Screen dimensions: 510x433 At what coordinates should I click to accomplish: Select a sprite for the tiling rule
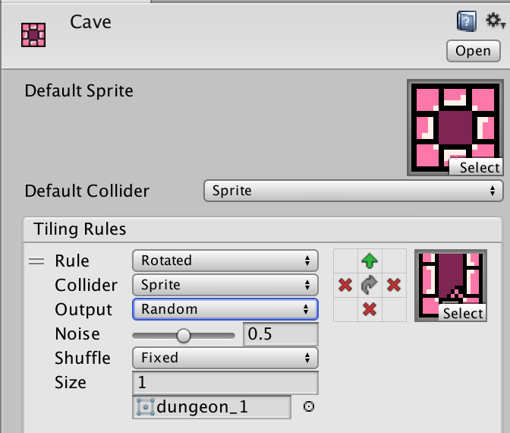coord(462,313)
